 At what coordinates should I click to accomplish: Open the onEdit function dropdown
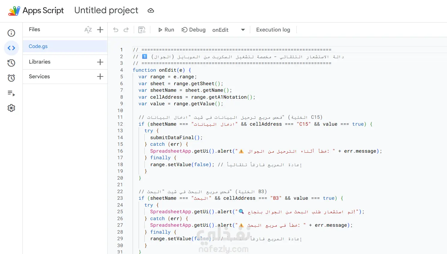[229, 30]
